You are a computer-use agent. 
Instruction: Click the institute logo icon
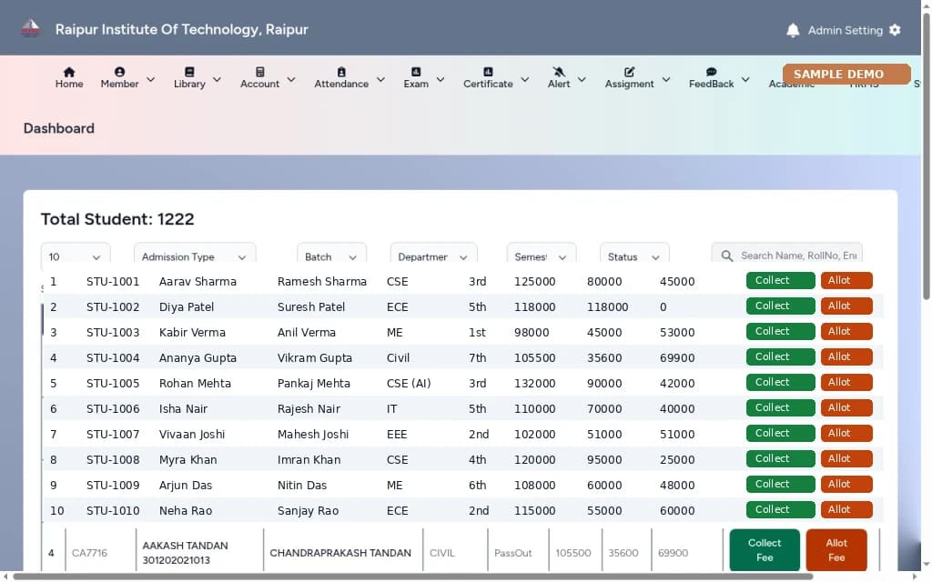(x=30, y=28)
